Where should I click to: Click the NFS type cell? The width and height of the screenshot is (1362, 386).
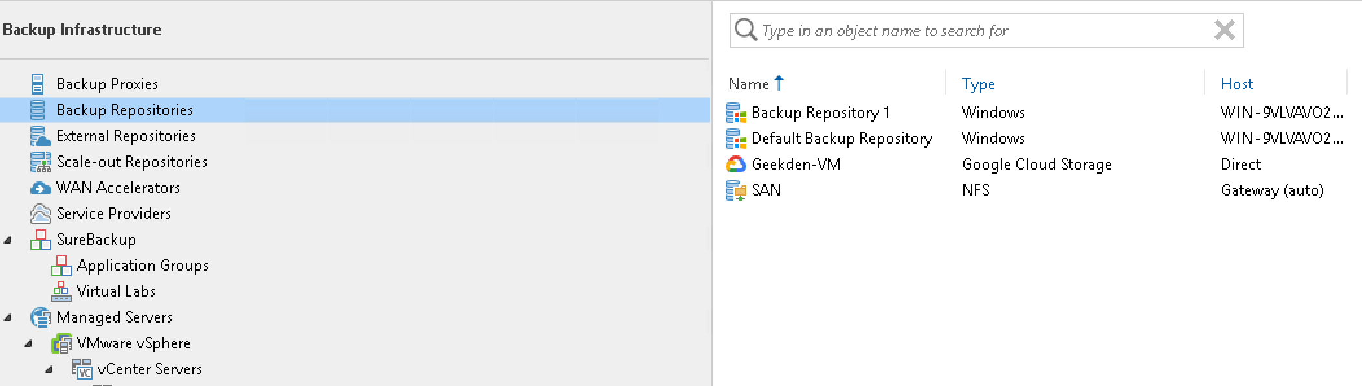(976, 190)
